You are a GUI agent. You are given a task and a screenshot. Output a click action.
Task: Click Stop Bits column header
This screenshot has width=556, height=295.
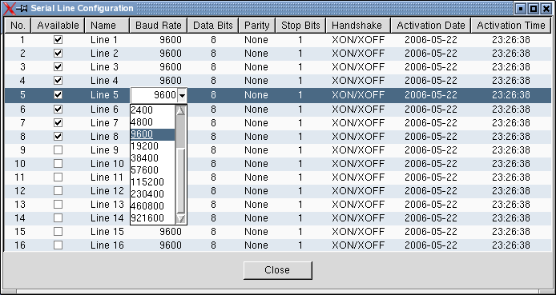click(300, 26)
